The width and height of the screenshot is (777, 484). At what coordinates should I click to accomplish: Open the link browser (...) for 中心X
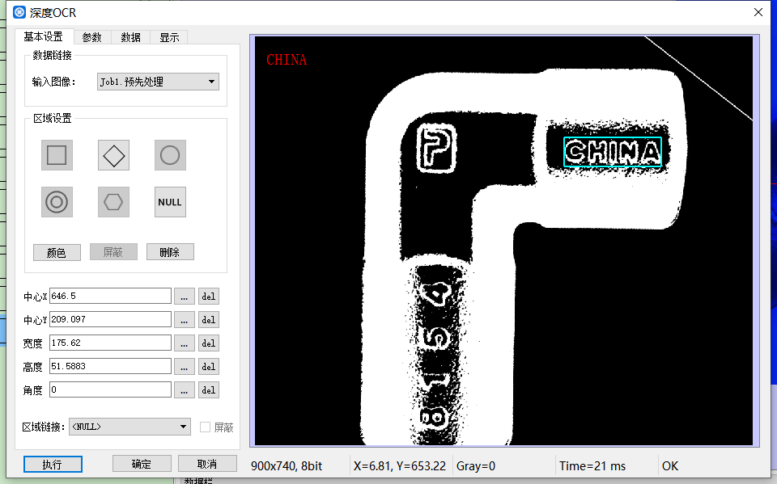(185, 297)
